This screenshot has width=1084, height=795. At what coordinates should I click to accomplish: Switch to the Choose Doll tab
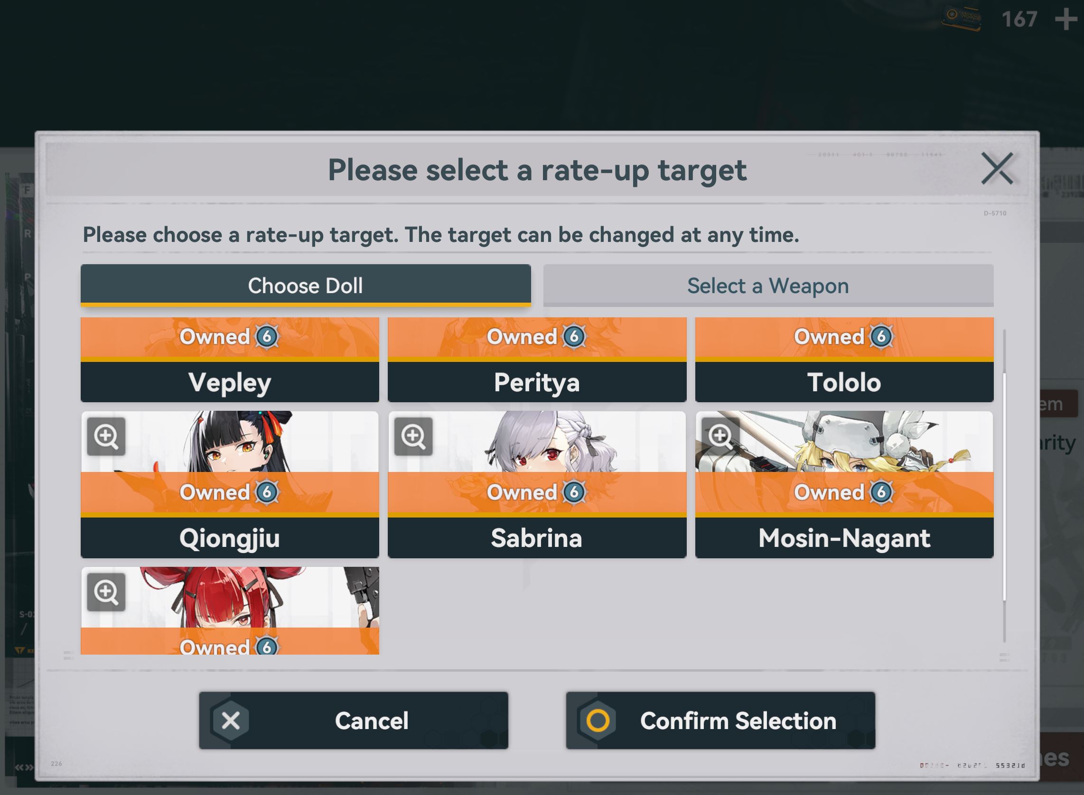pos(306,286)
